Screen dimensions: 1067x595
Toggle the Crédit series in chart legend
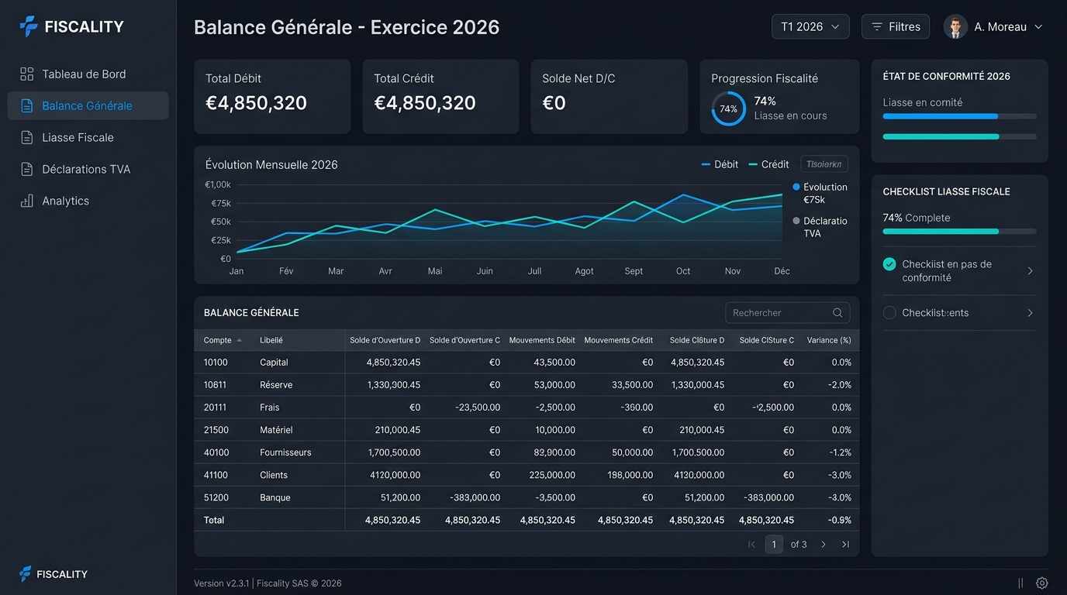tap(768, 164)
